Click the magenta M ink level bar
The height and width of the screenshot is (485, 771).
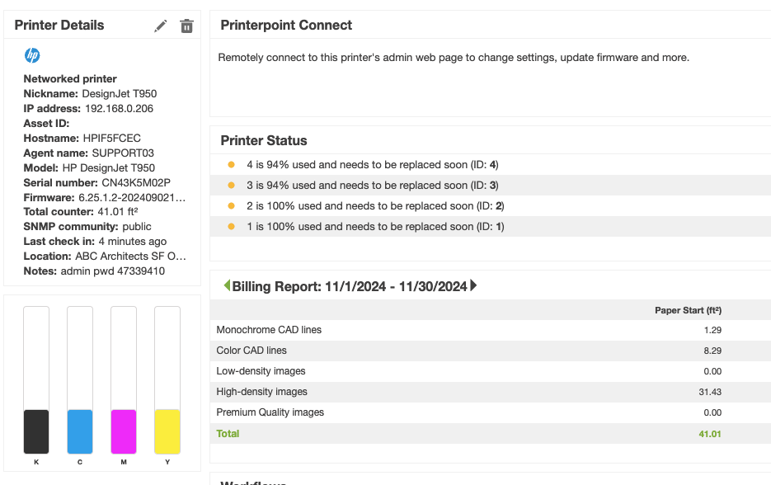pyautogui.click(x=124, y=380)
